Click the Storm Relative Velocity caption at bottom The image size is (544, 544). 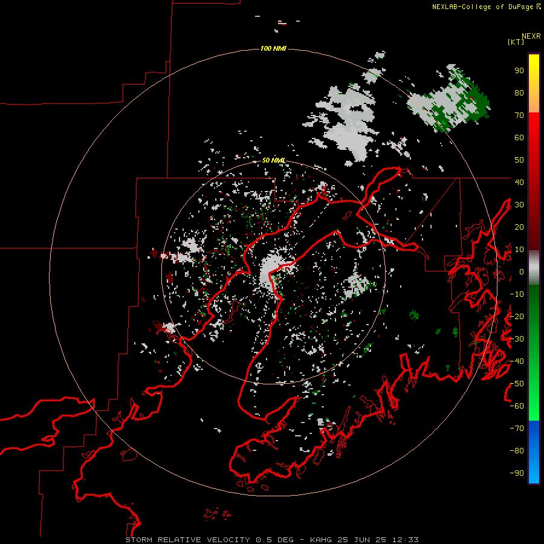[271, 540]
